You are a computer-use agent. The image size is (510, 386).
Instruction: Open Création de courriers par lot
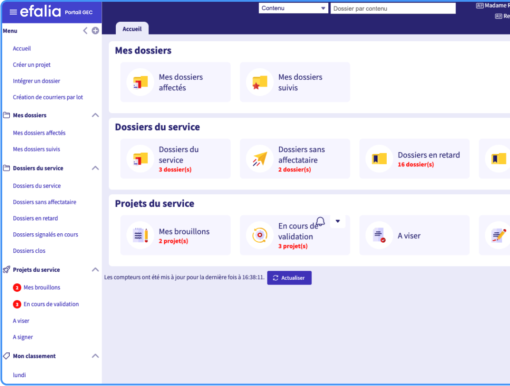pyautogui.click(x=48, y=97)
